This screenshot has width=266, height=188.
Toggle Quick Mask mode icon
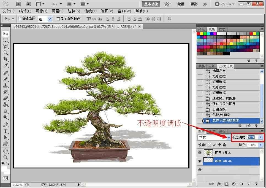click(6, 178)
